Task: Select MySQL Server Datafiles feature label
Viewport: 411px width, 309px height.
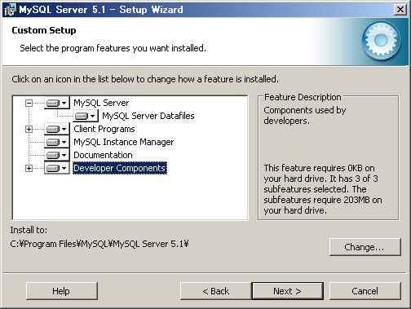Action: [x=148, y=116]
